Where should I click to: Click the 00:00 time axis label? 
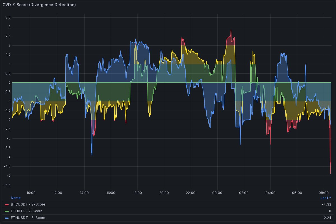coord(217,193)
